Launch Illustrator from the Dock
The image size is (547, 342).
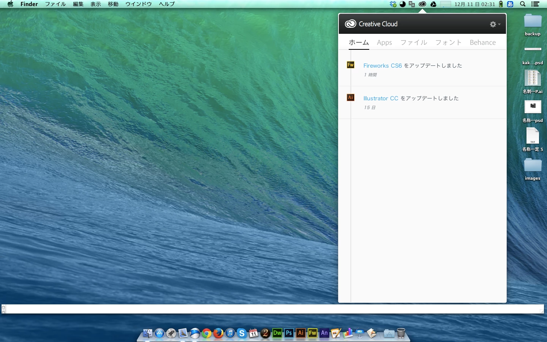point(301,333)
